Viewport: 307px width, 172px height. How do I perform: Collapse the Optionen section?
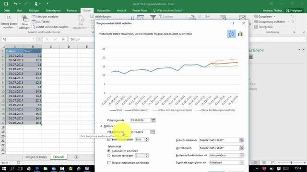point(101,126)
